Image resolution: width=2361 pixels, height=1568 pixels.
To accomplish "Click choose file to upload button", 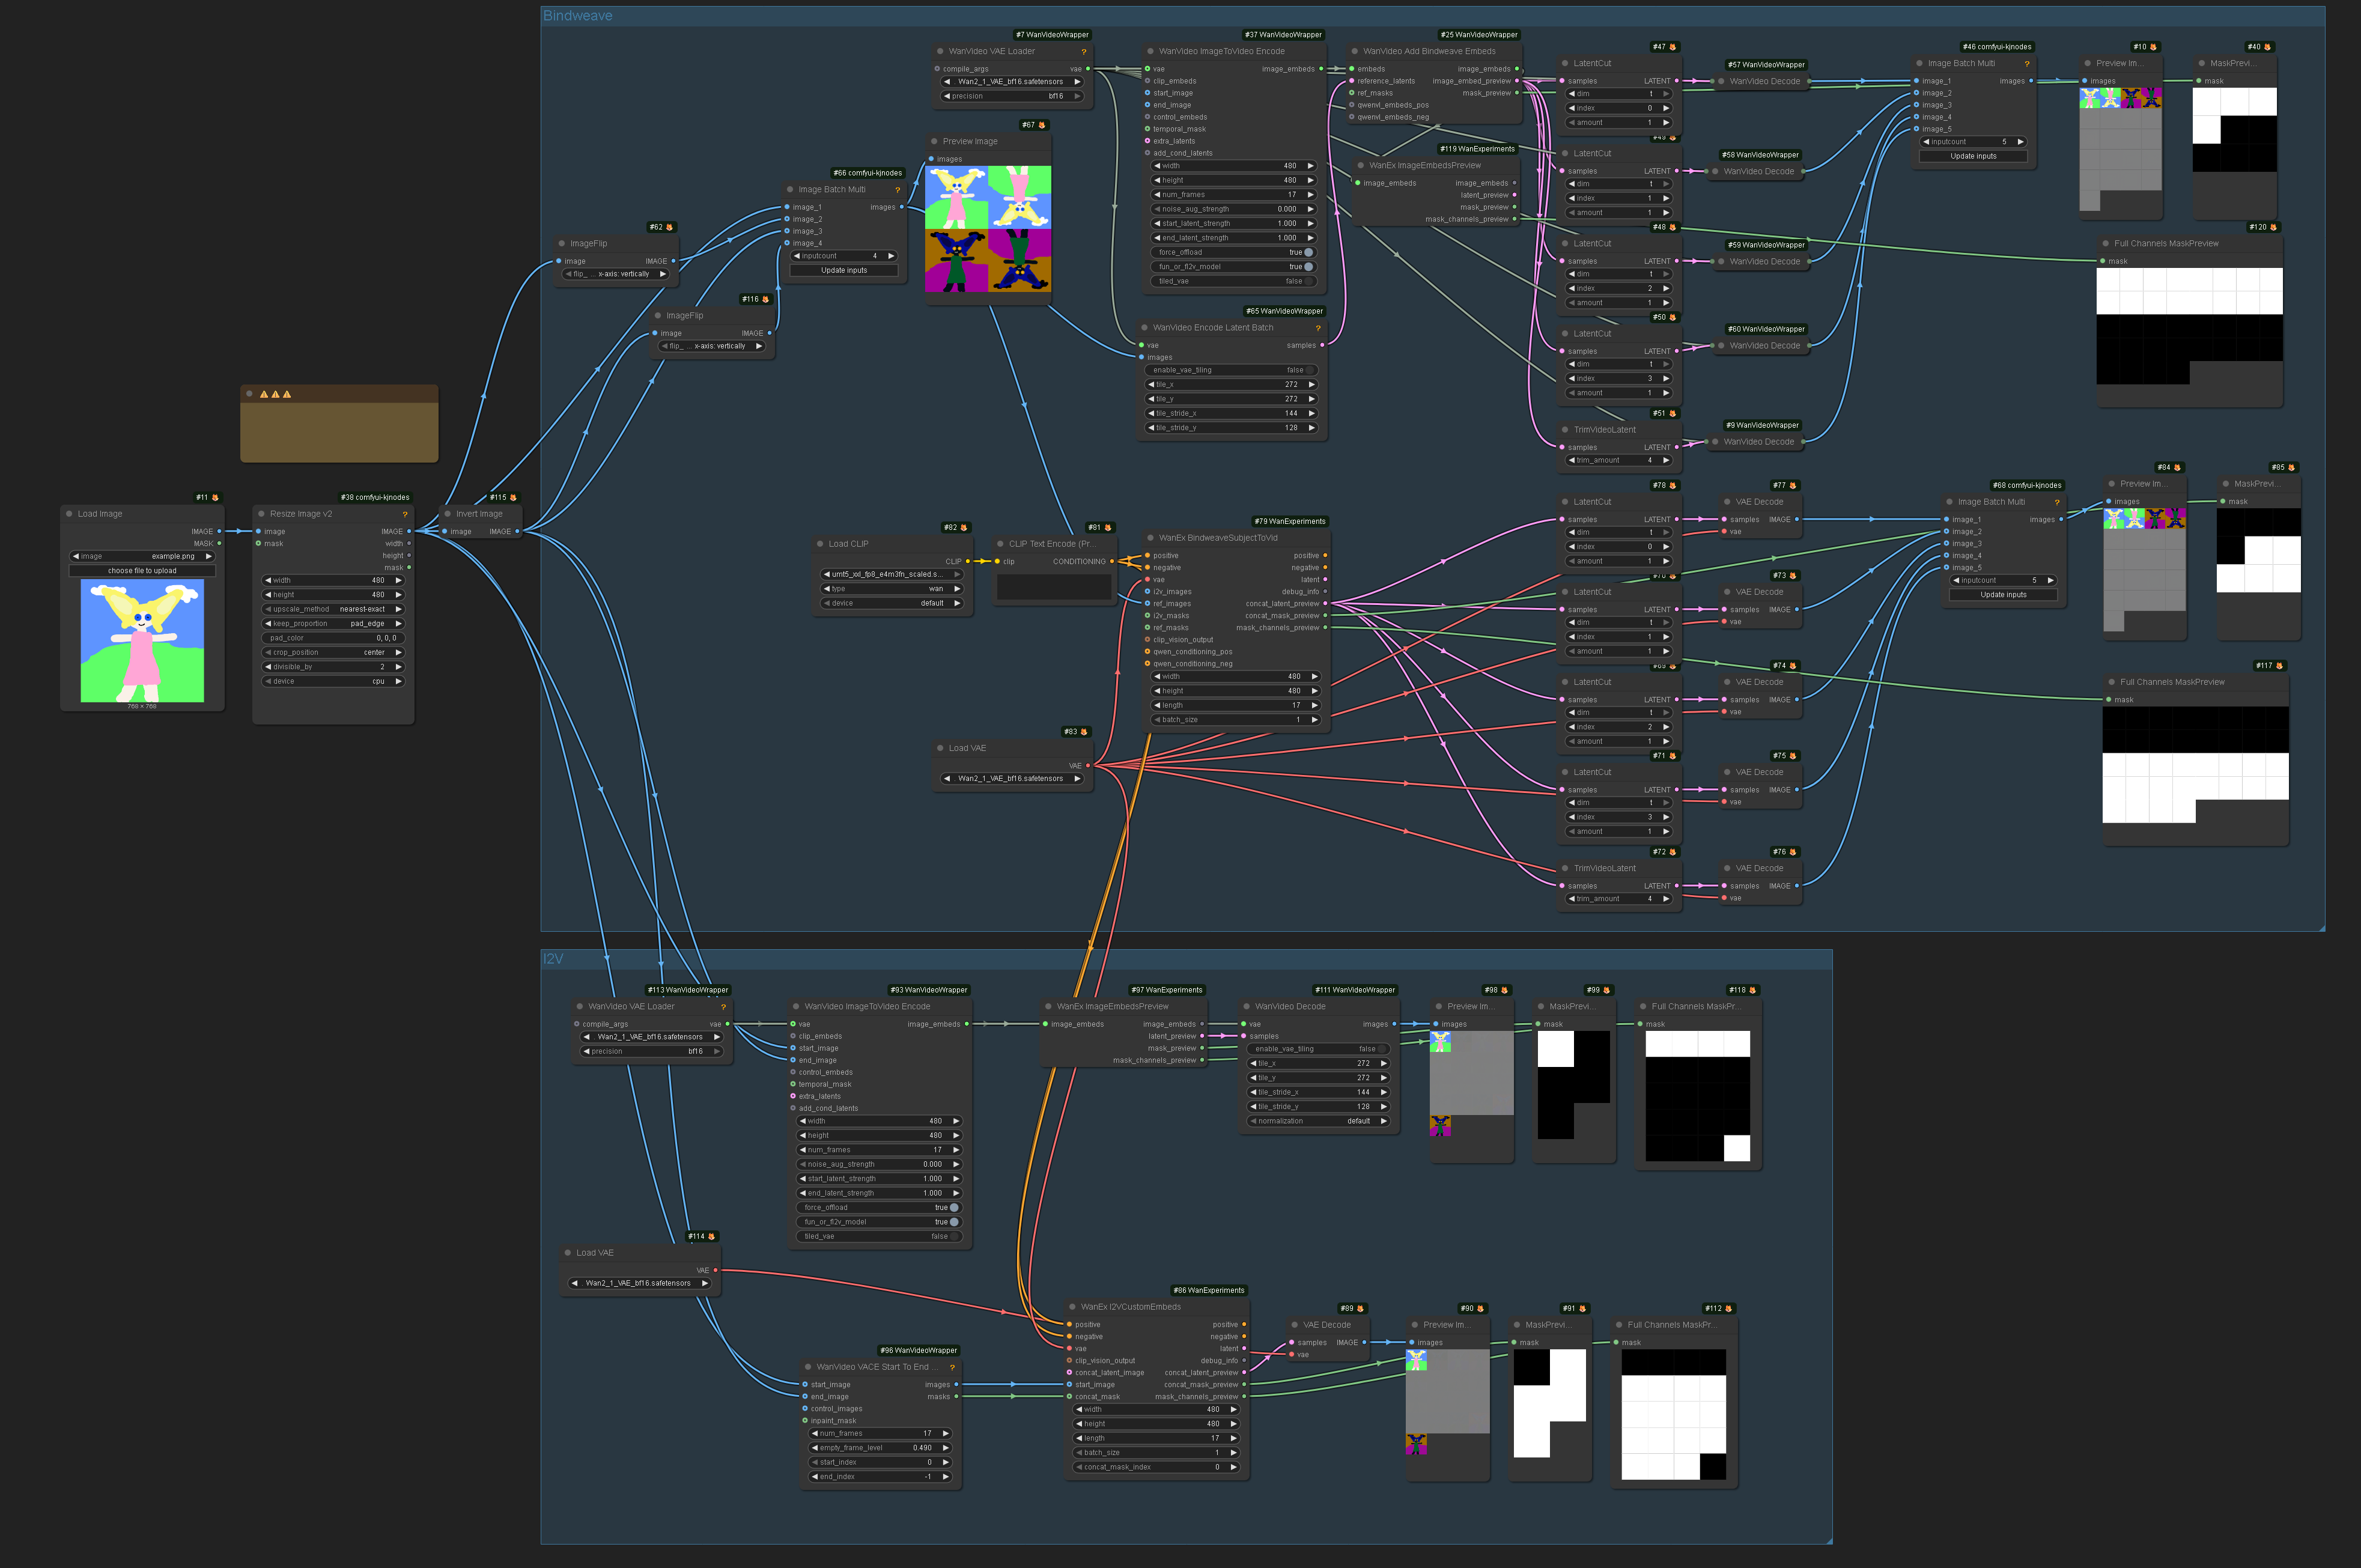I will (x=142, y=571).
